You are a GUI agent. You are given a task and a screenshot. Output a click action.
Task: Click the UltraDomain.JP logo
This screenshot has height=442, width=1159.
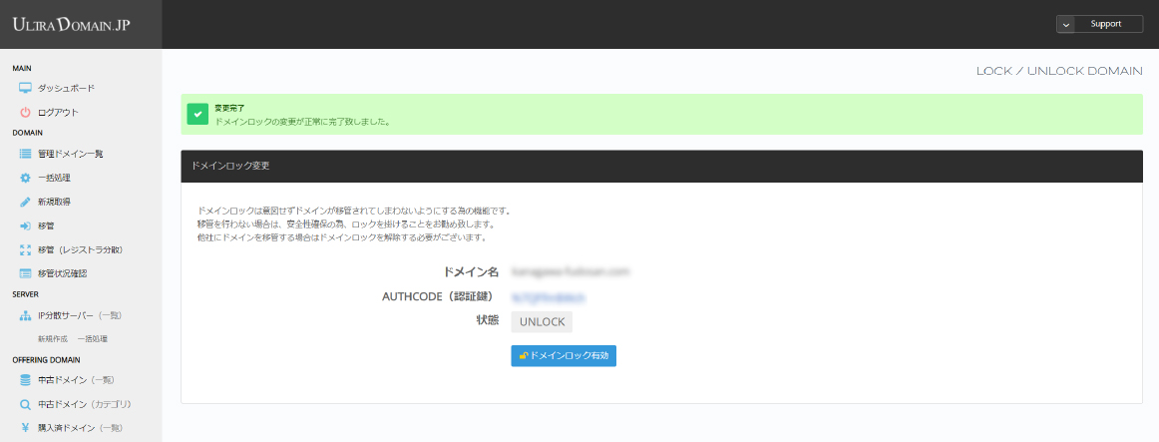[71, 24]
